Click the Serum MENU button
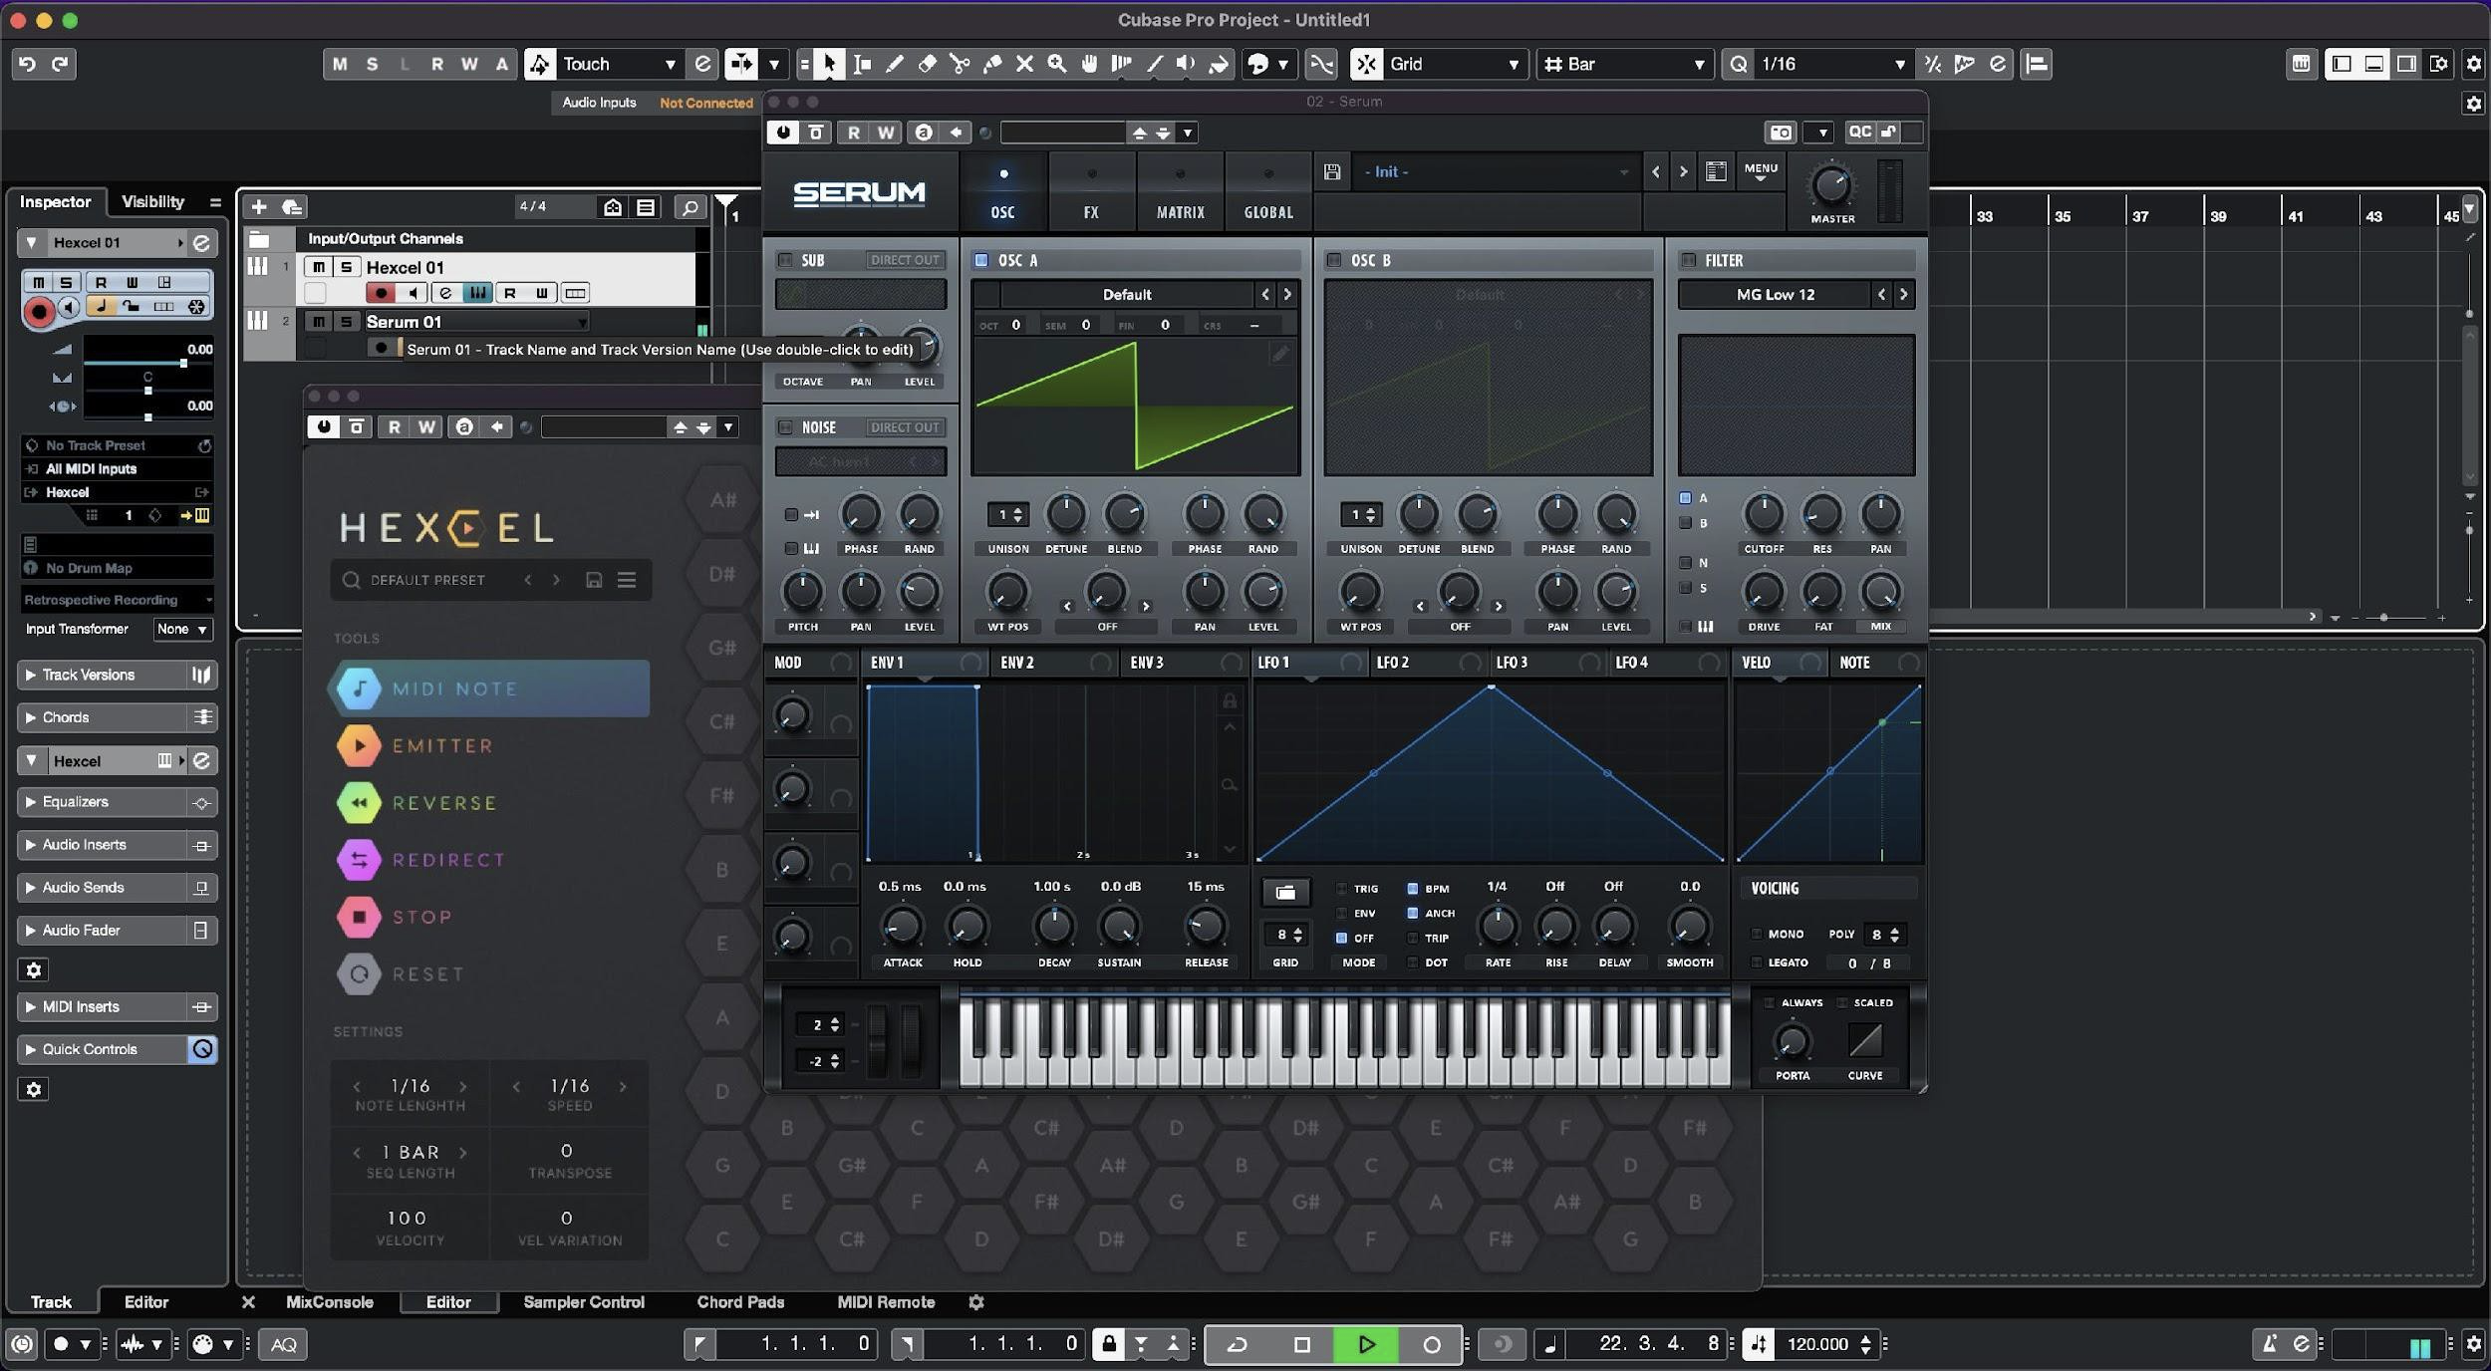This screenshot has width=2491, height=1371. pyautogui.click(x=1761, y=171)
